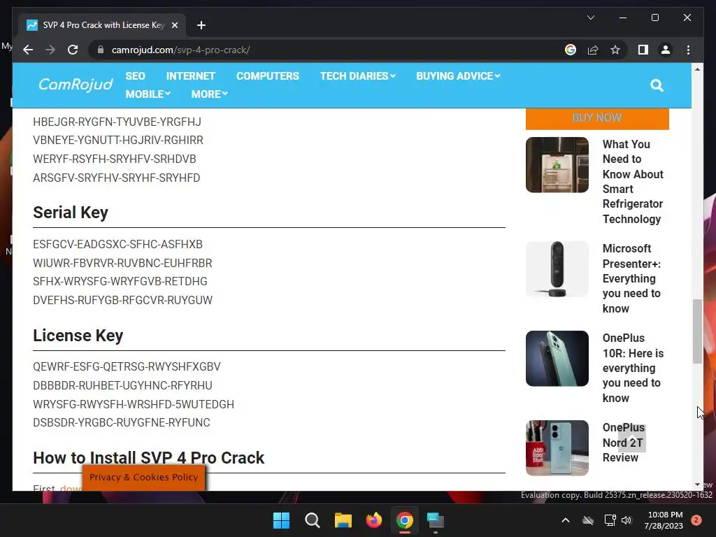This screenshot has width=716, height=537.
Task: Expand the MOBILE dropdown menu
Action: click(x=148, y=94)
